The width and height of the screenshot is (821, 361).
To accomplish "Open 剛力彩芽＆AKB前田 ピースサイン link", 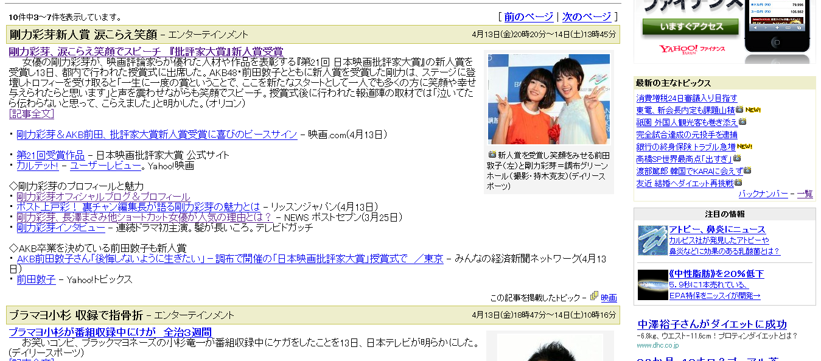I will point(157,135).
